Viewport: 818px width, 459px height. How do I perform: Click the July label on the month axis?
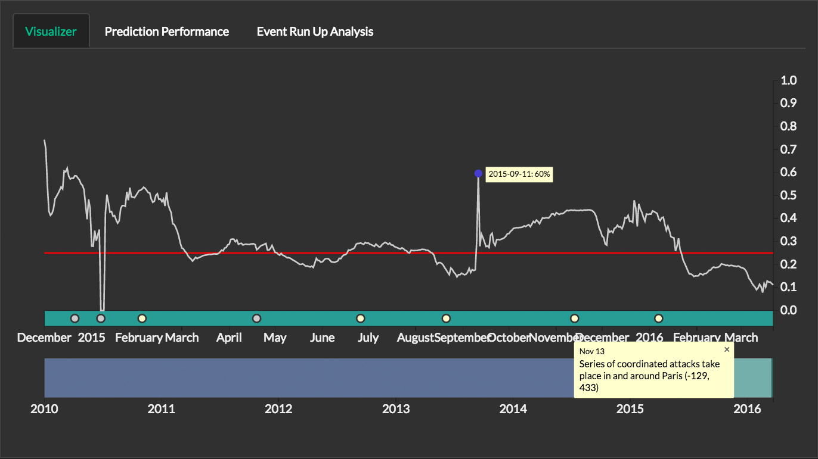click(x=368, y=338)
